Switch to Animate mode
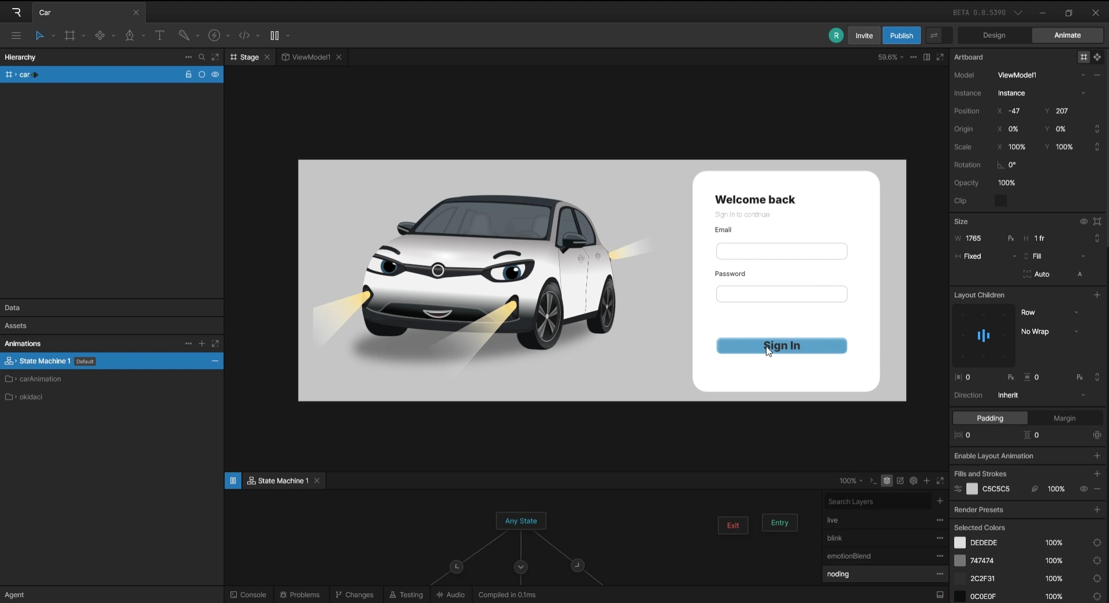Viewport: 1109px width, 603px height. (1067, 35)
